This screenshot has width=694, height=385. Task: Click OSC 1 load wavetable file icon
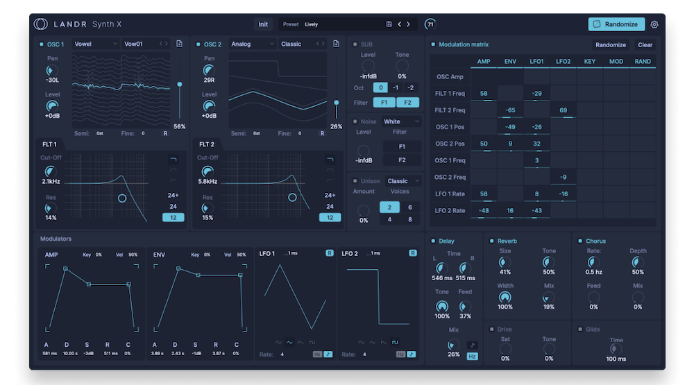pos(179,44)
